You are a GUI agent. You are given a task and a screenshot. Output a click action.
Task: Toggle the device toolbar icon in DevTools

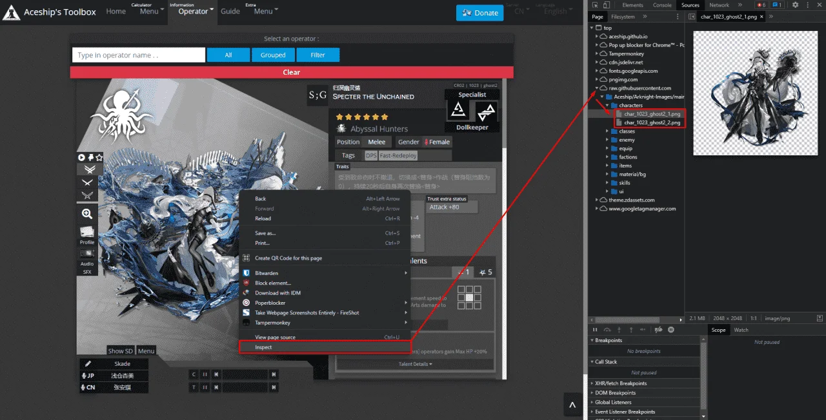(606, 5)
